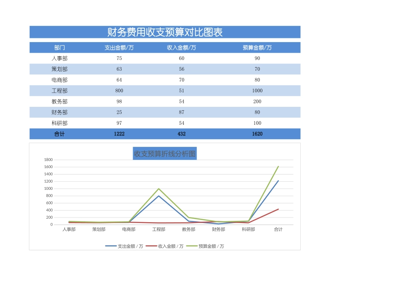This screenshot has height=286, width=404.
Task: Click the 1800 label on vertical axis
Action: tap(48, 160)
